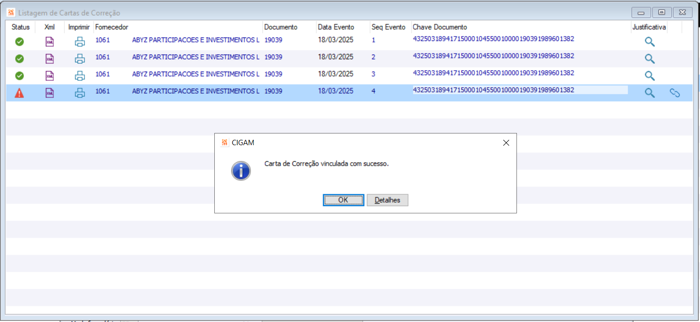Open the Detalhes button in dialog
The image size is (700, 322).
click(387, 200)
